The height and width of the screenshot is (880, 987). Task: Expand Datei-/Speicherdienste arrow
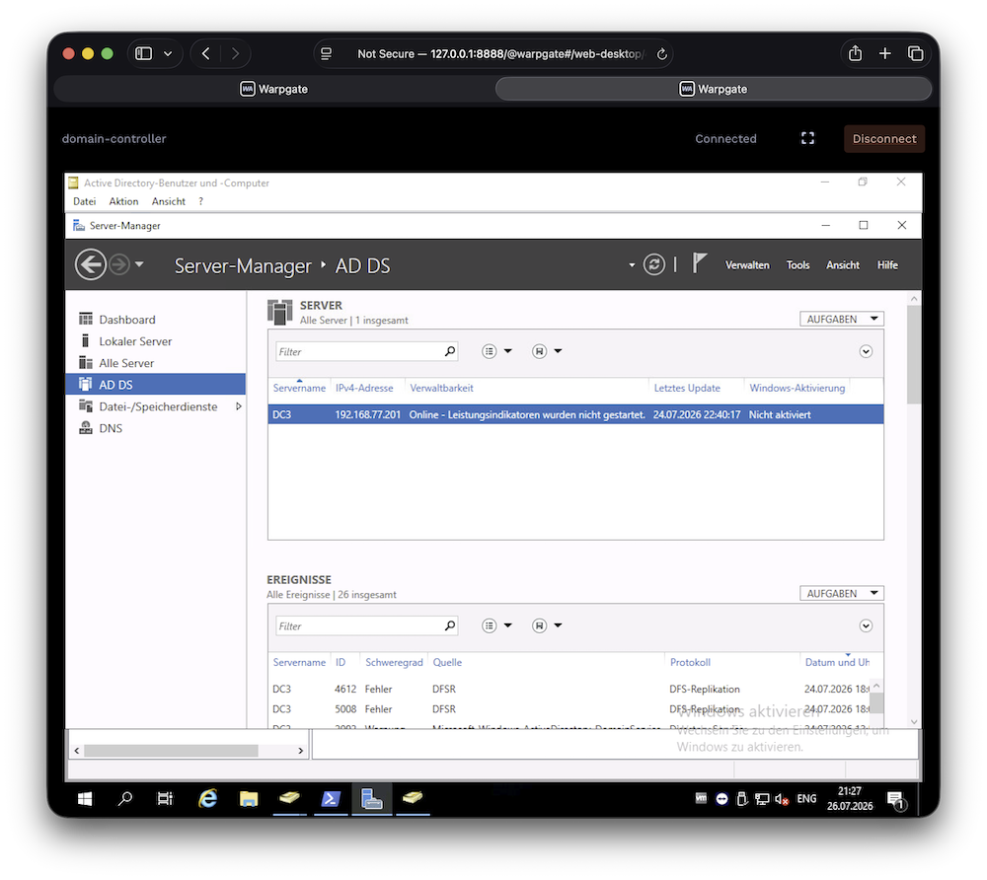[x=239, y=406]
